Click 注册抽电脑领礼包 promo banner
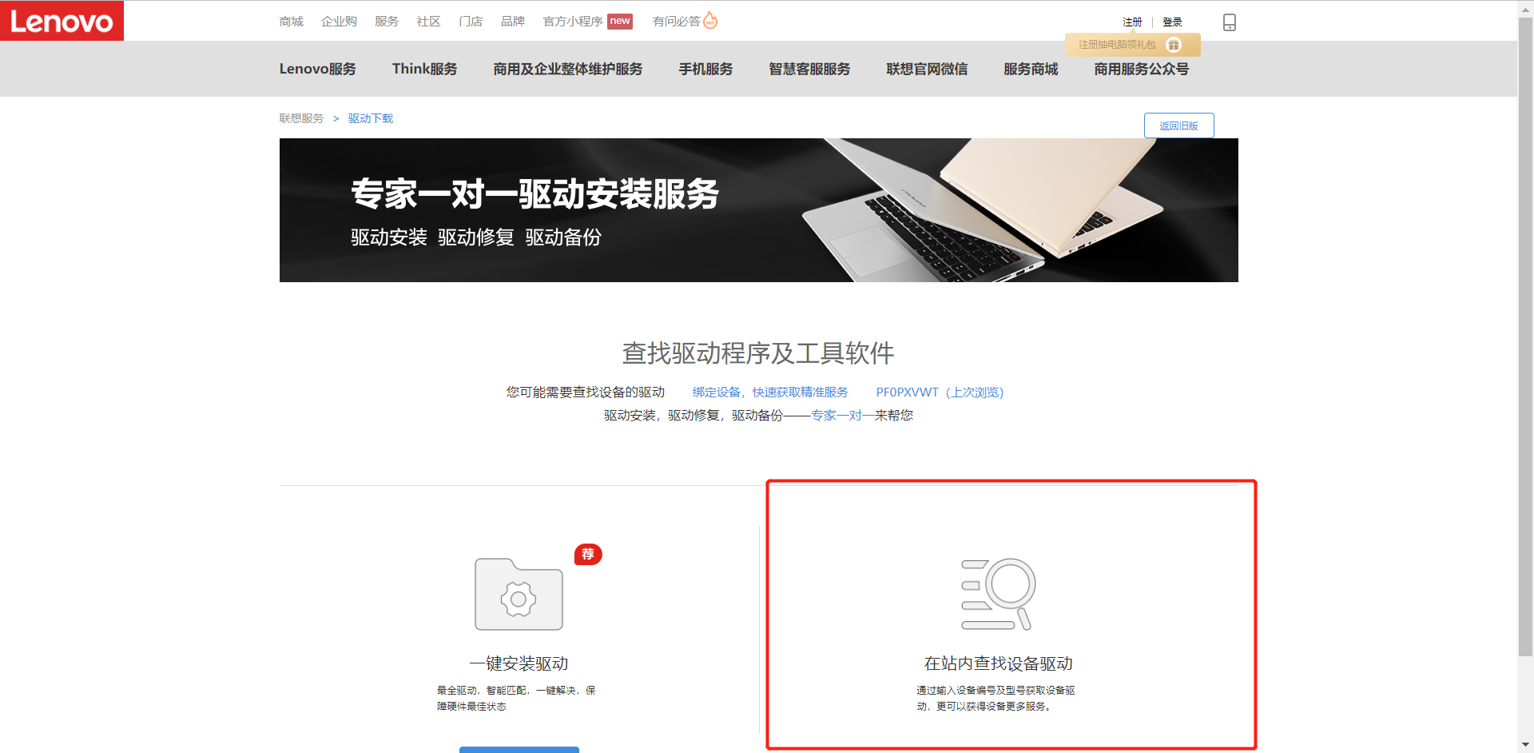 pos(1132,45)
